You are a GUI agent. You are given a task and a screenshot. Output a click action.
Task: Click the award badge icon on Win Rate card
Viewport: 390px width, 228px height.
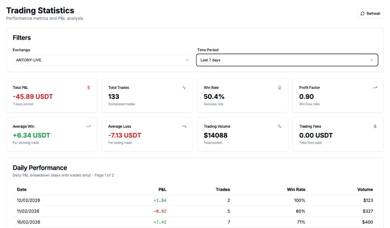tap(279, 87)
